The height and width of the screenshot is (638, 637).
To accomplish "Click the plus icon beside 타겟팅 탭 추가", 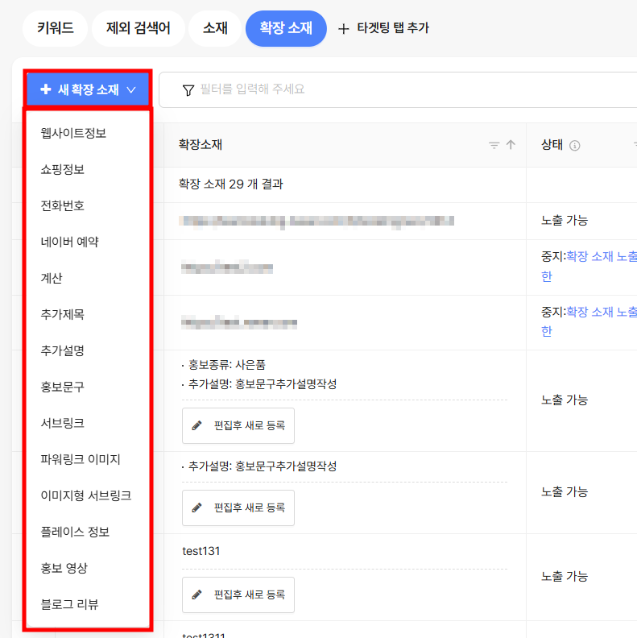I will pos(343,28).
